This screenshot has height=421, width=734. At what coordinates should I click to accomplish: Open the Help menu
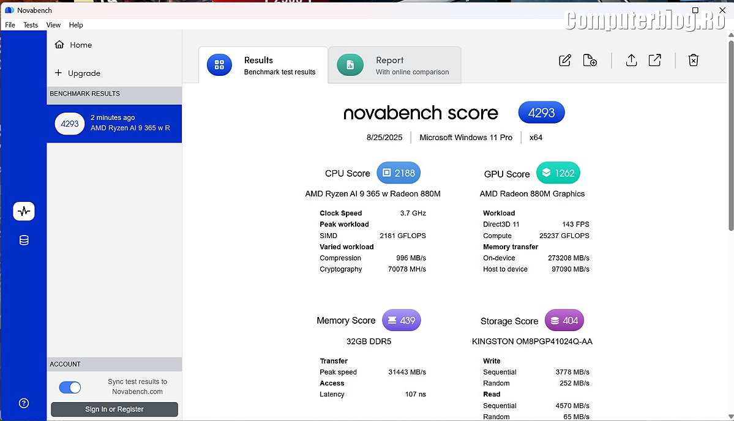[76, 25]
